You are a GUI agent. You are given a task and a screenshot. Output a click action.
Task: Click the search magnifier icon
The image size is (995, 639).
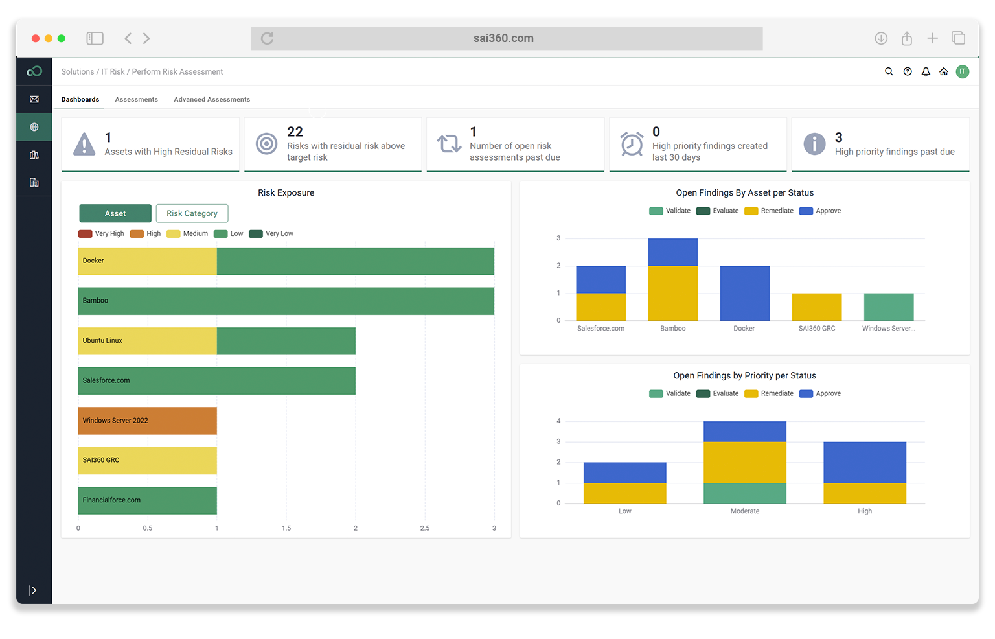(x=889, y=71)
